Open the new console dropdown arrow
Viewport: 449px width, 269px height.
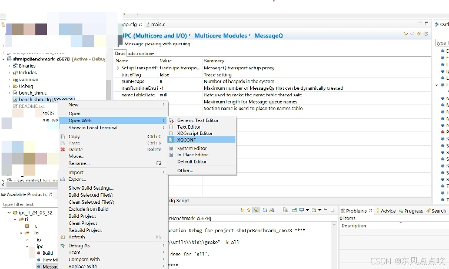(x=320, y=210)
